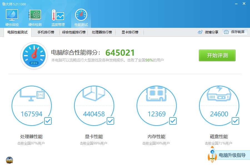Click the 显卡性能 score circle 440458
The image size is (250, 167).
(x=94, y=106)
